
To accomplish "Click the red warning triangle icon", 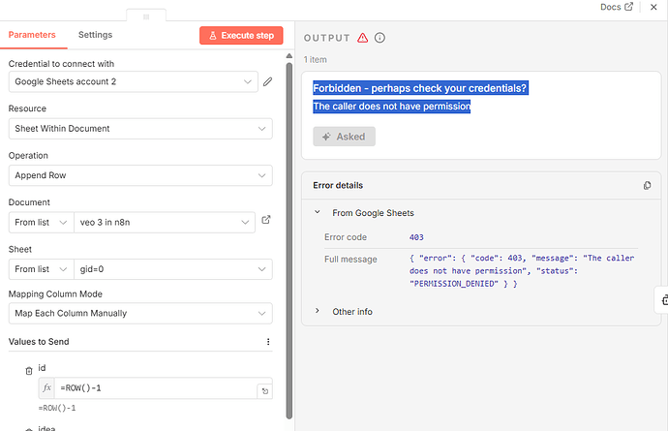I will point(362,38).
